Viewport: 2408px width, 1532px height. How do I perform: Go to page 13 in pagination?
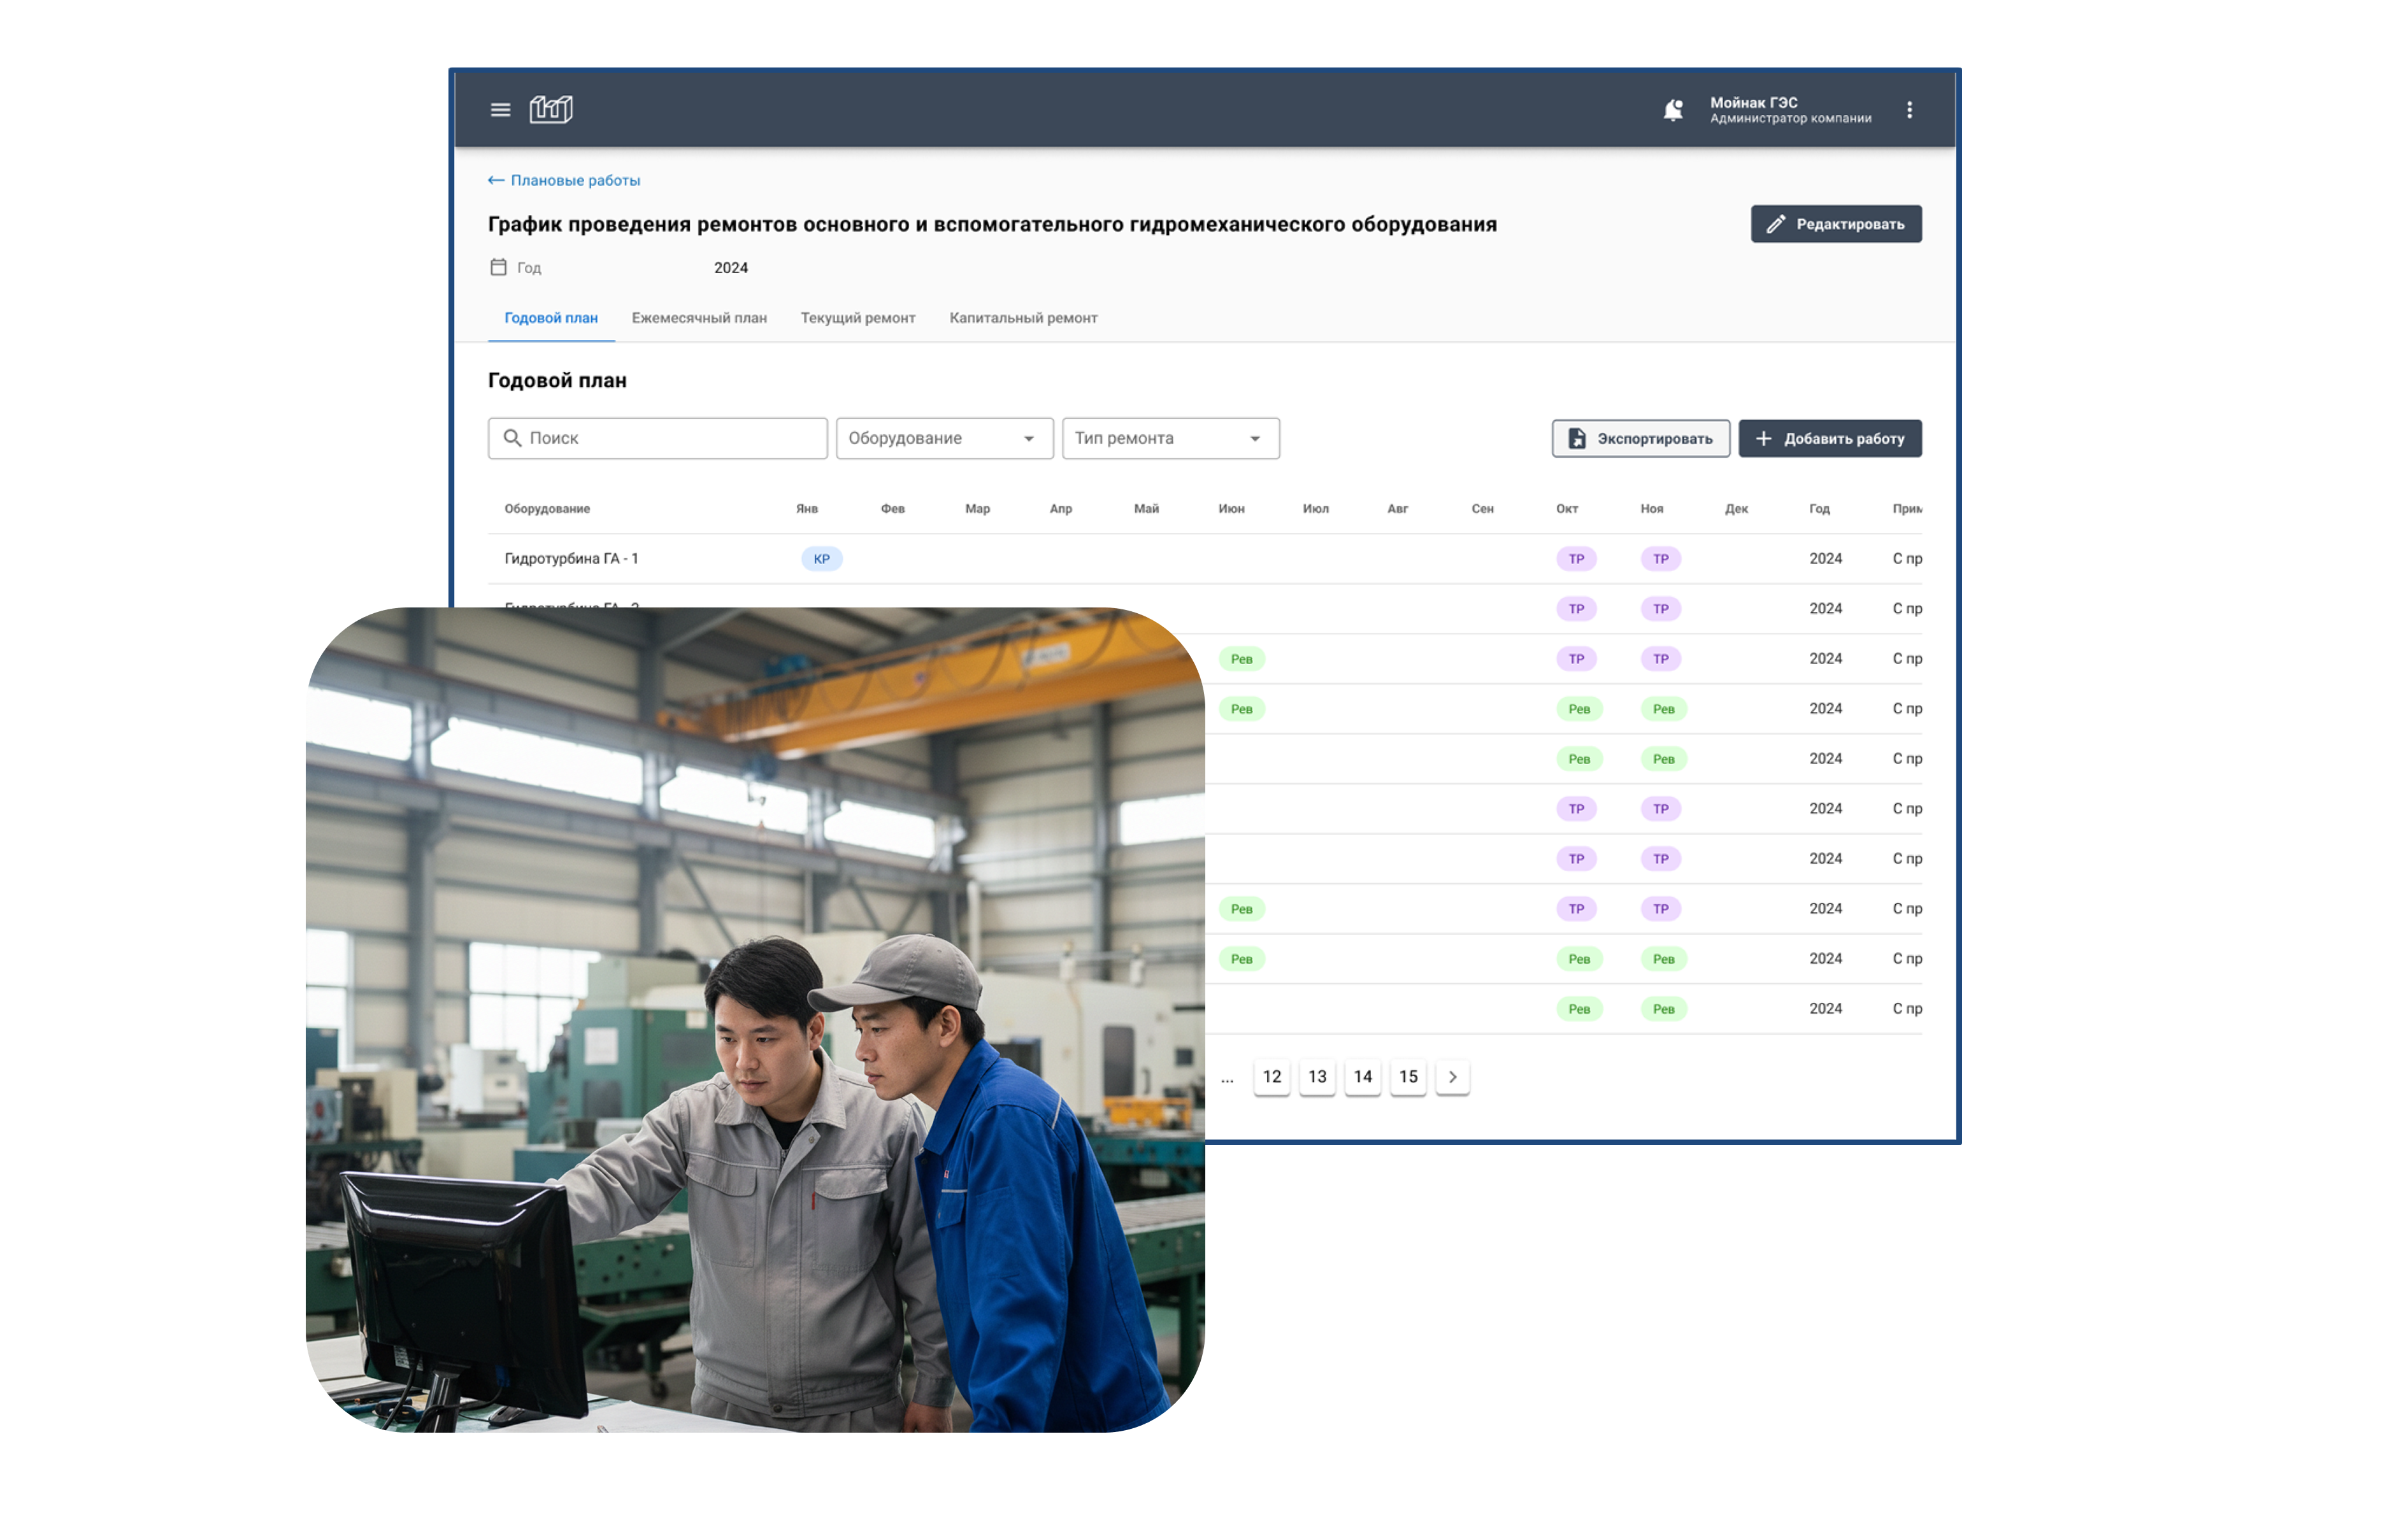1317,1076
